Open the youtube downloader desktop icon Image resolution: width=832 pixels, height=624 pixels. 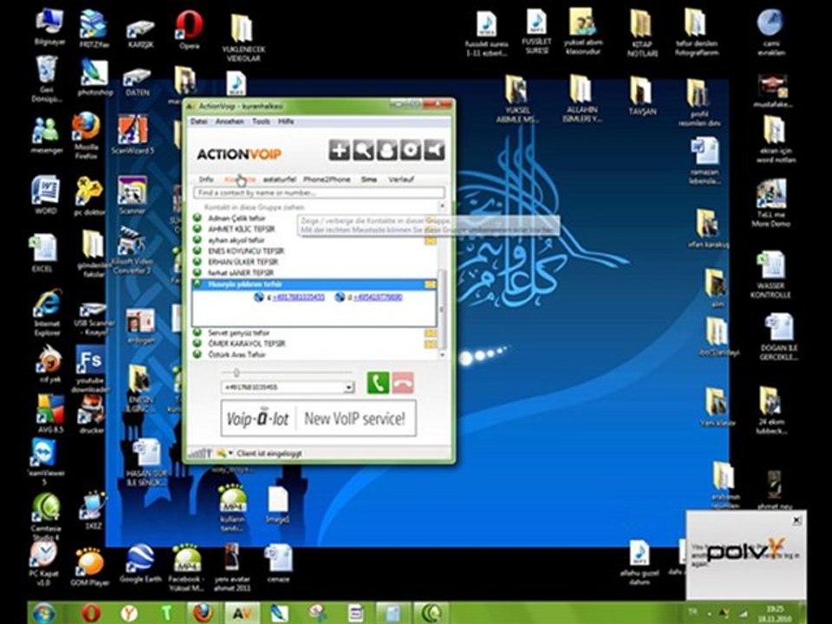point(89,369)
